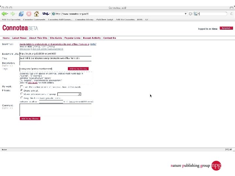Open the Google search engine selector
Screen dimensions: 235x176
196,14
